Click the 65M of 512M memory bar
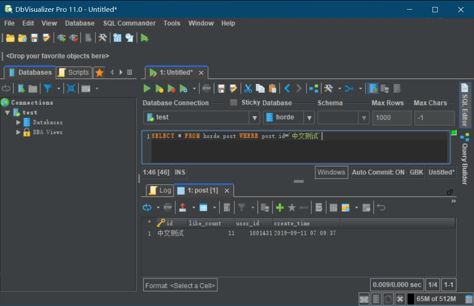This screenshot has height=306, width=474. point(436,299)
